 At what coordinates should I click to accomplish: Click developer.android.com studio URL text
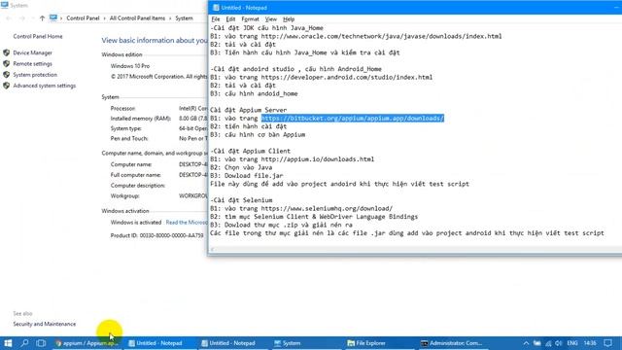[347, 77]
